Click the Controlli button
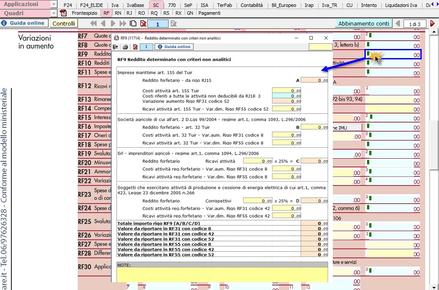Screen dimensions: 439x290 (x=64, y=23)
